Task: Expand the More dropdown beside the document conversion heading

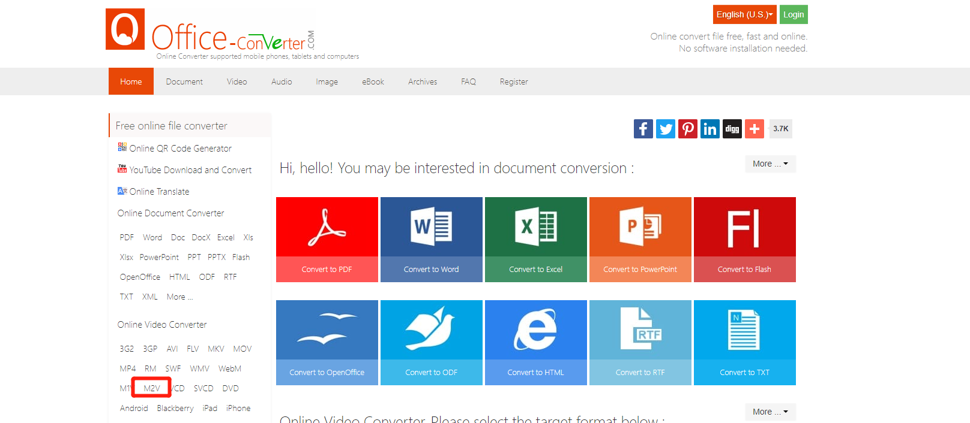Action: click(x=770, y=164)
